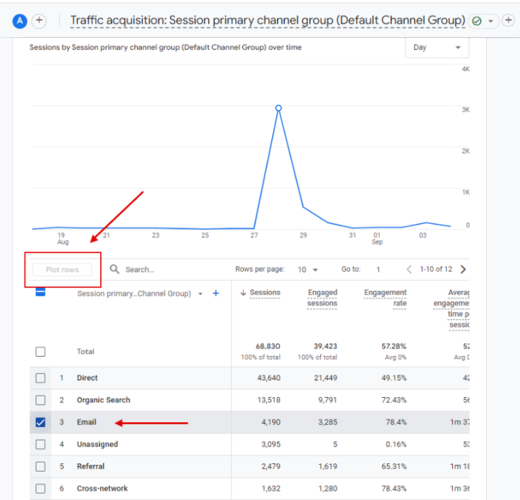Toggle the select-all header checkbox
The image size is (520, 500).
tap(41, 292)
